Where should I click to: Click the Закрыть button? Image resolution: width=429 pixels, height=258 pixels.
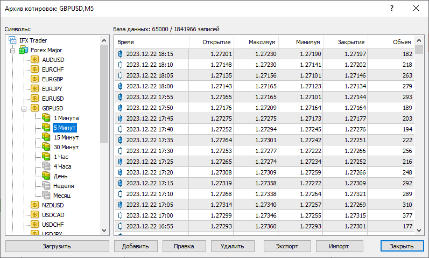[402, 246]
